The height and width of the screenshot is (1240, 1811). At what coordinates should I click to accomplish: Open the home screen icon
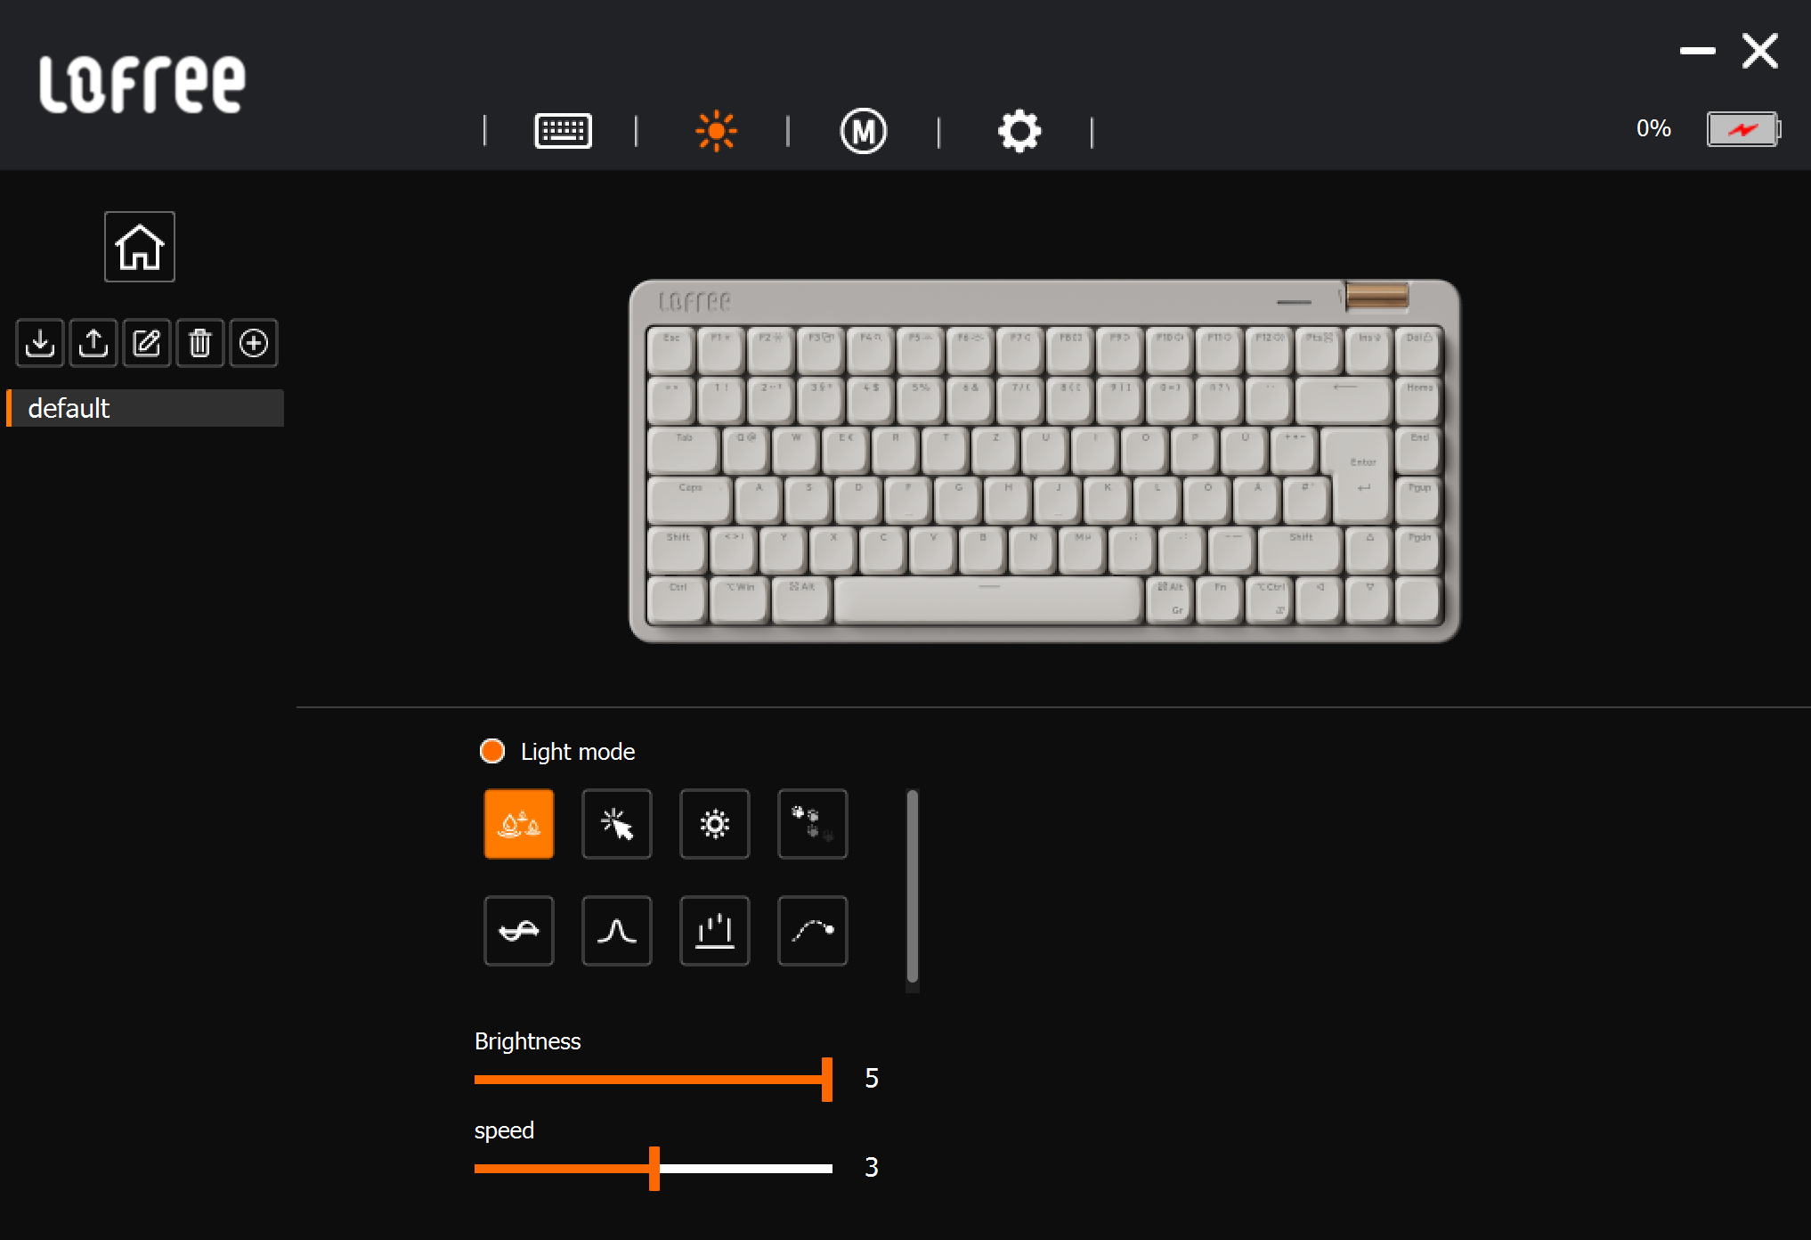(x=140, y=247)
